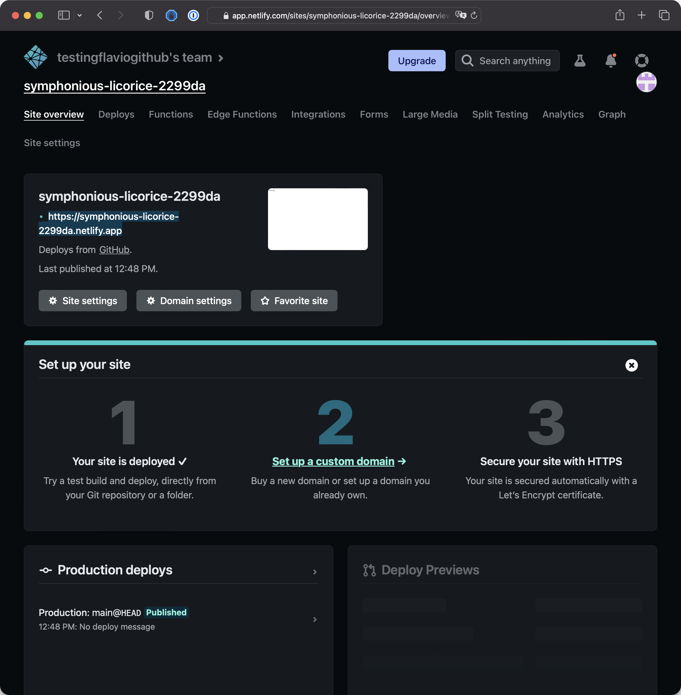Open the user avatar menu
Image resolution: width=681 pixels, height=695 pixels.
[x=646, y=82]
